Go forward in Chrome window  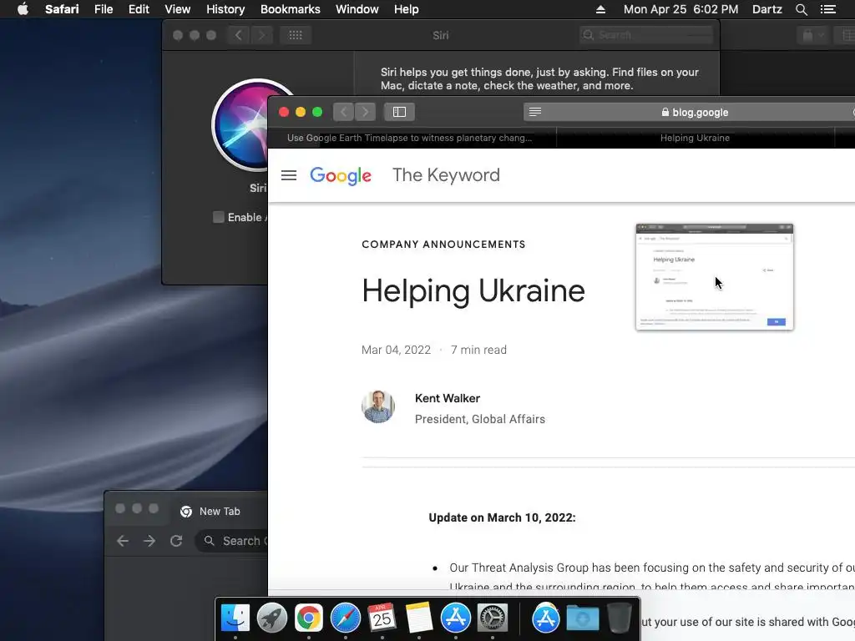(x=149, y=541)
